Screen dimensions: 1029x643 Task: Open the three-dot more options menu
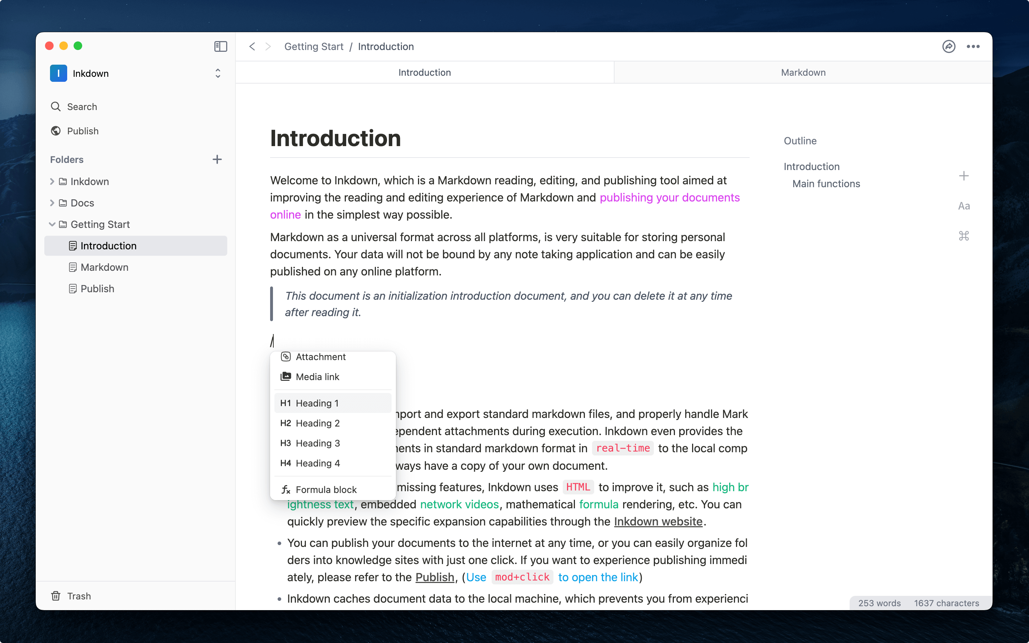click(x=973, y=46)
